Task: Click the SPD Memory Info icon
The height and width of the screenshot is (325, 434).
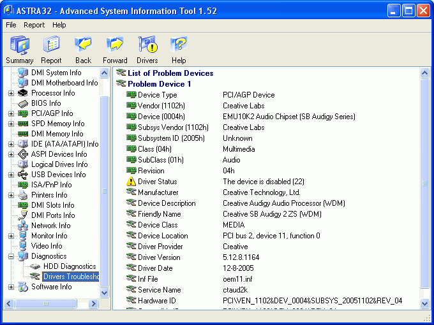Action: pos(23,124)
